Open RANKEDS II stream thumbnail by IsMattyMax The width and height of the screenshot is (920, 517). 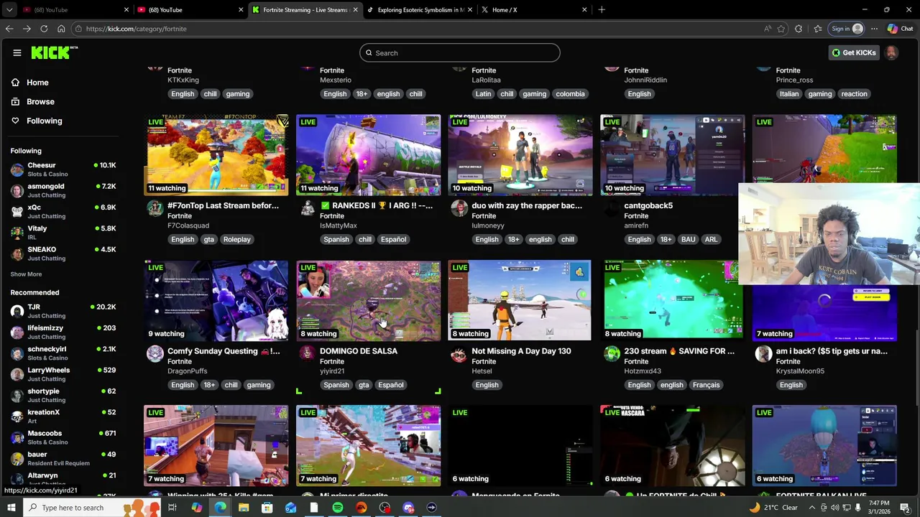tap(368, 155)
